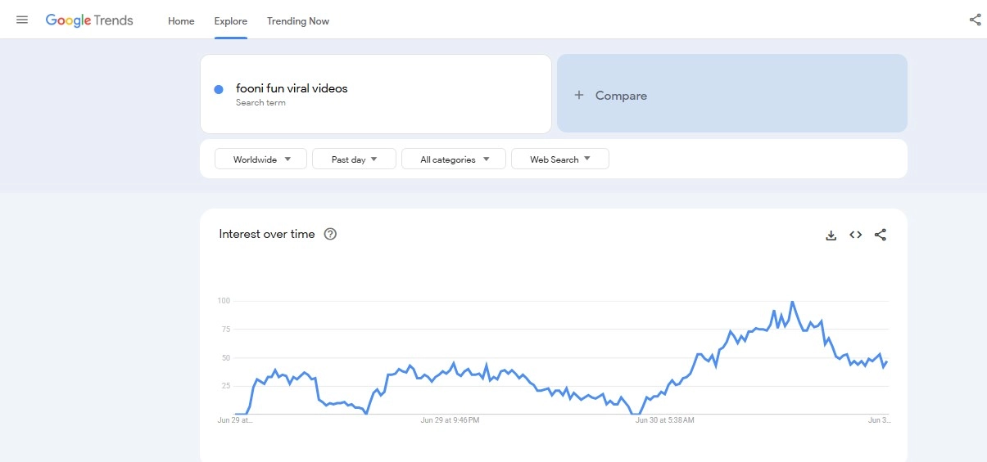Click the chart's highest peak at 100
The image size is (987, 462).
pyautogui.click(x=792, y=303)
